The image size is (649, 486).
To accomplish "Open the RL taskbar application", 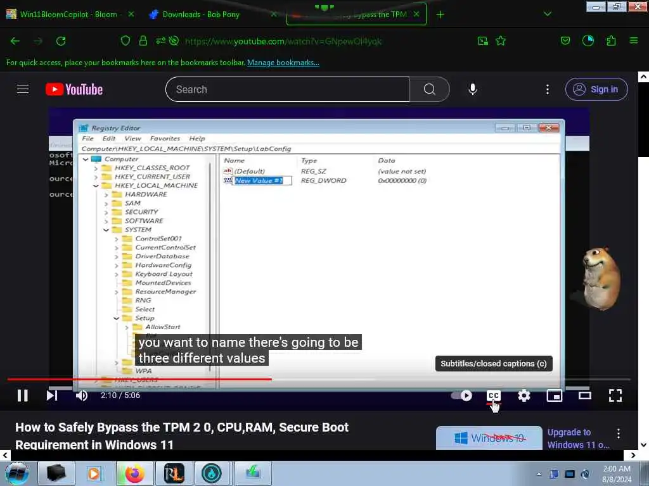I will [174, 473].
